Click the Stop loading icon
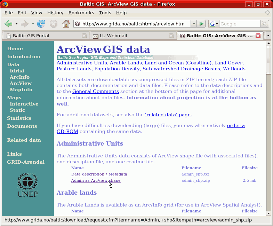Screen dimensions: 273x226 (x=54, y=24)
